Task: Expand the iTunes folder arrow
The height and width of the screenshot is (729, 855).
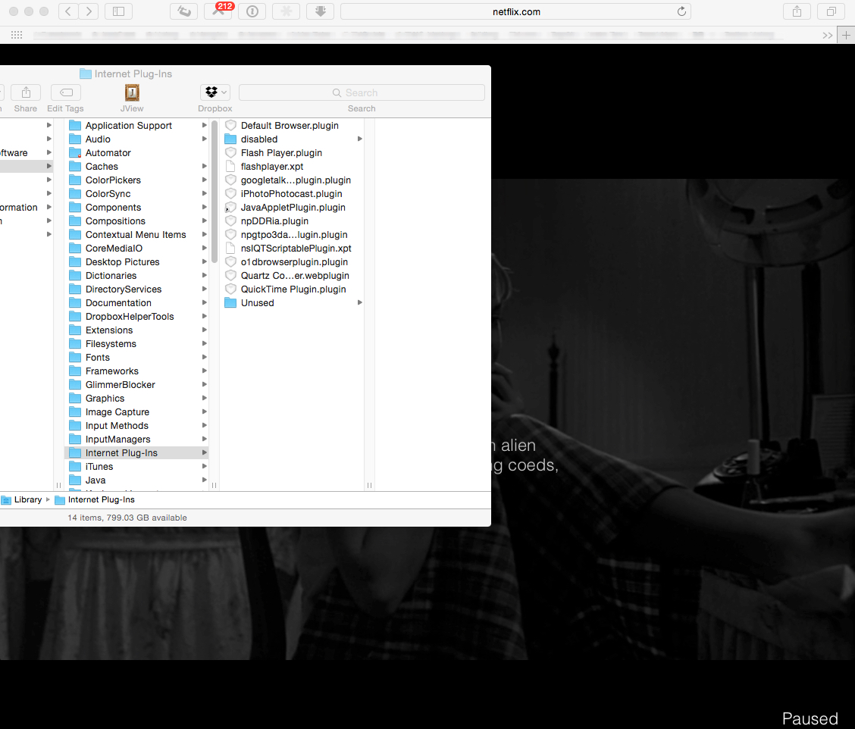Action: [205, 466]
